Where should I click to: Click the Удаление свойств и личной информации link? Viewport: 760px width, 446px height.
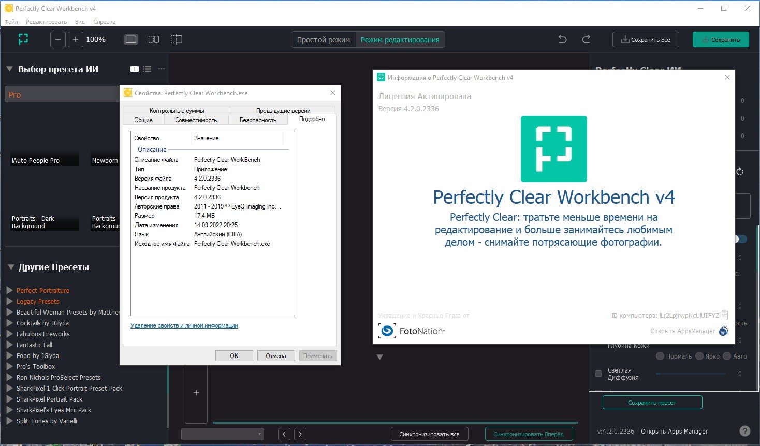pyautogui.click(x=184, y=325)
